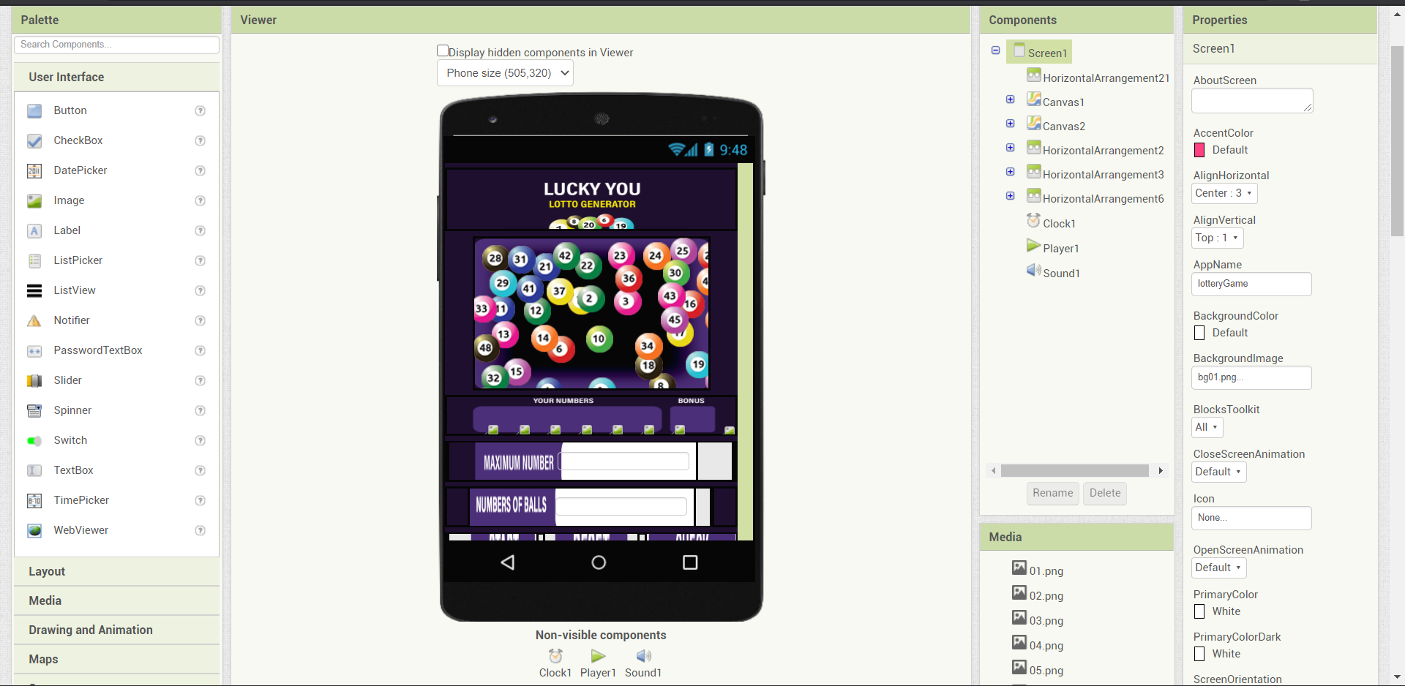Open the OpenScreenAnimation dropdown
Viewport: 1405px width, 686px height.
click(1219, 568)
